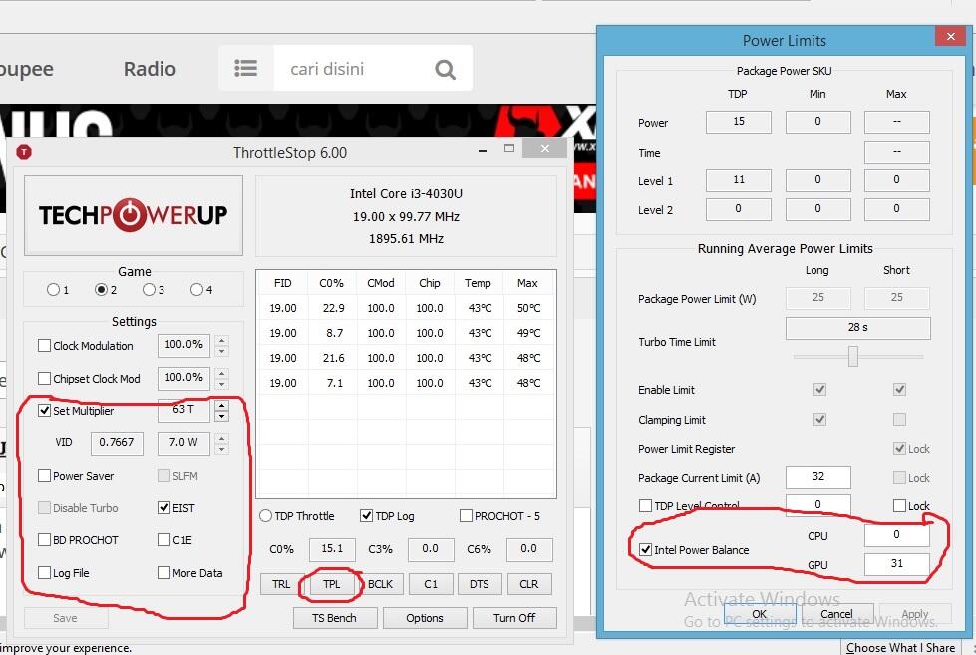The height and width of the screenshot is (655, 976).
Task: Enable the More Data checkbox
Action: (x=163, y=573)
